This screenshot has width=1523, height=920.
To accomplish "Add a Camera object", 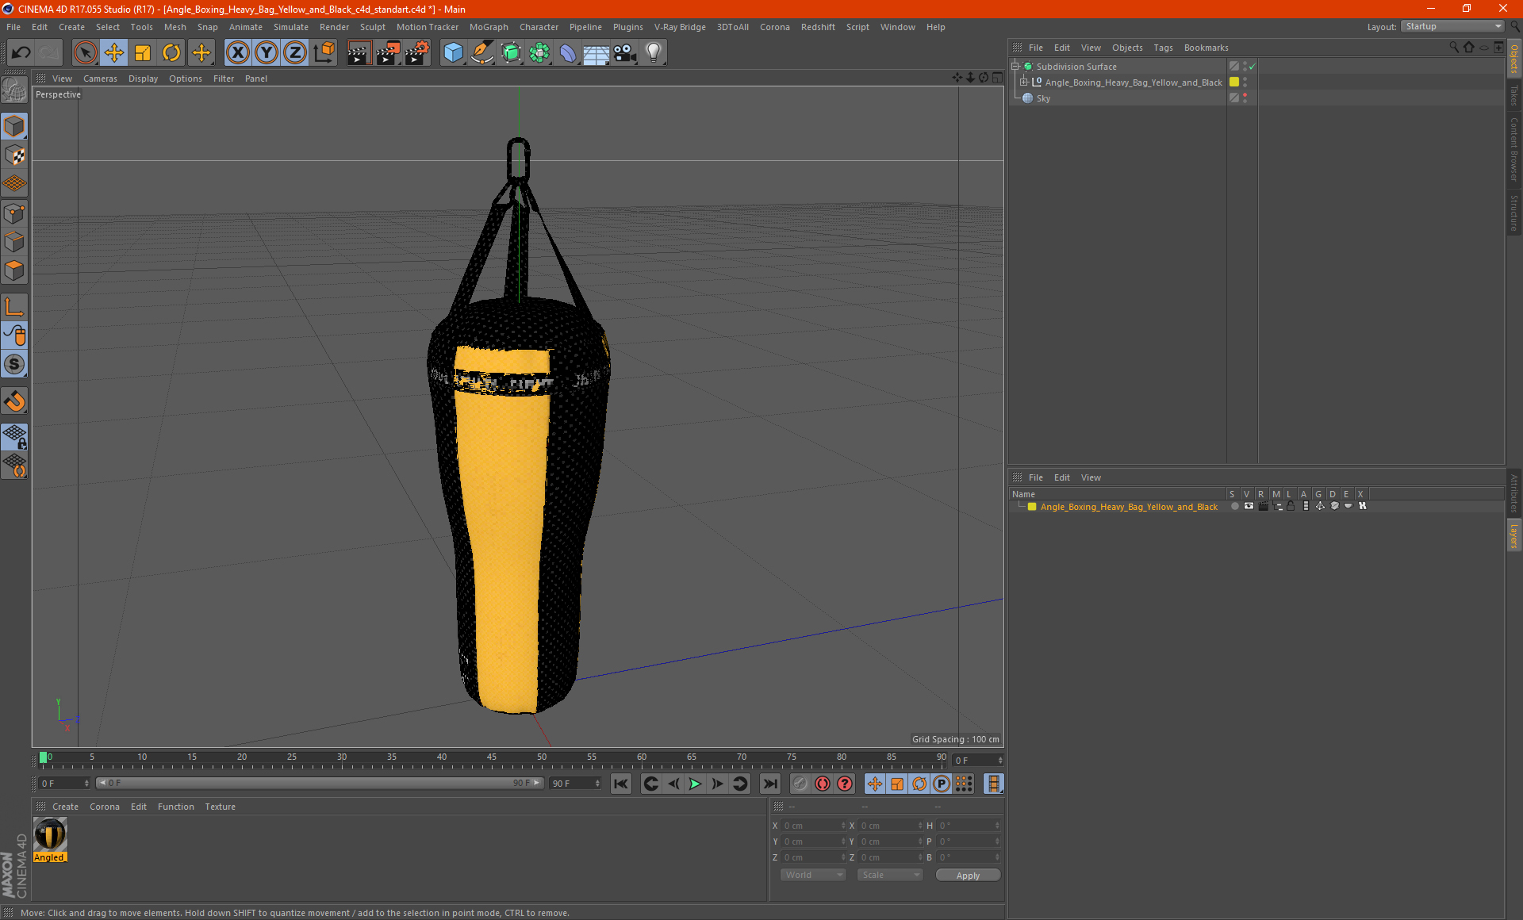I will click(625, 53).
